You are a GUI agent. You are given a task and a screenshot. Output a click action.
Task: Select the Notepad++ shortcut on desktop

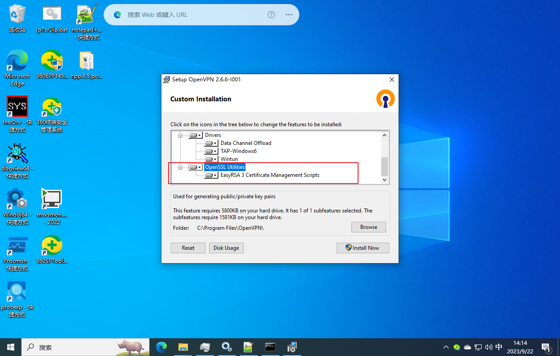86,22
